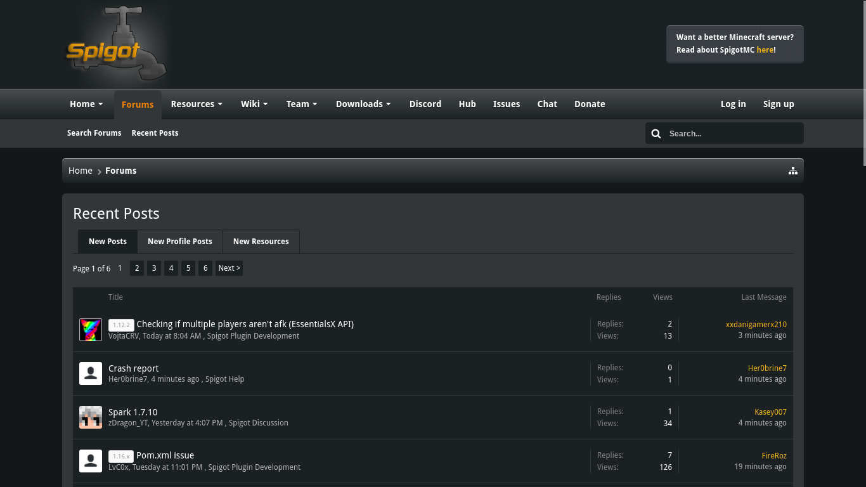Viewport: 866px width, 487px height.
Task: Open the Donate menu item
Action: [x=590, y=104]
